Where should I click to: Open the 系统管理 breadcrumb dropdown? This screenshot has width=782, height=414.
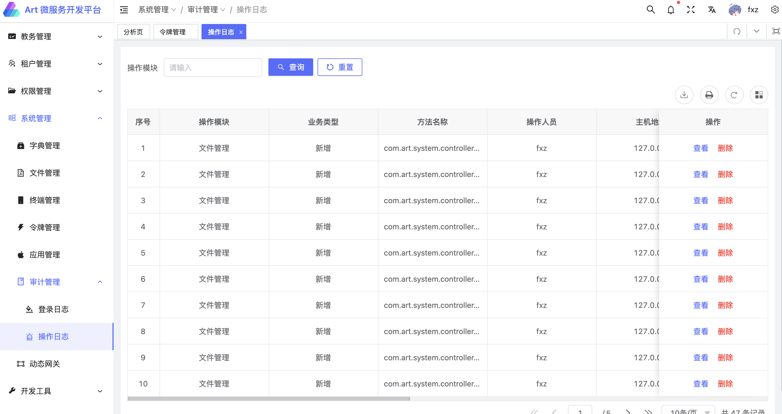point(157,10)
